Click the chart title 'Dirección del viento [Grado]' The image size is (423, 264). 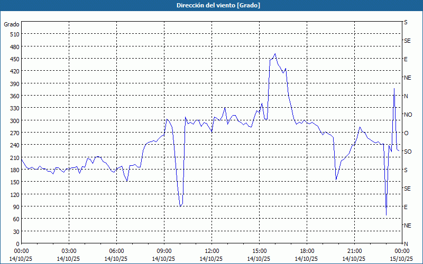[211, 5]
